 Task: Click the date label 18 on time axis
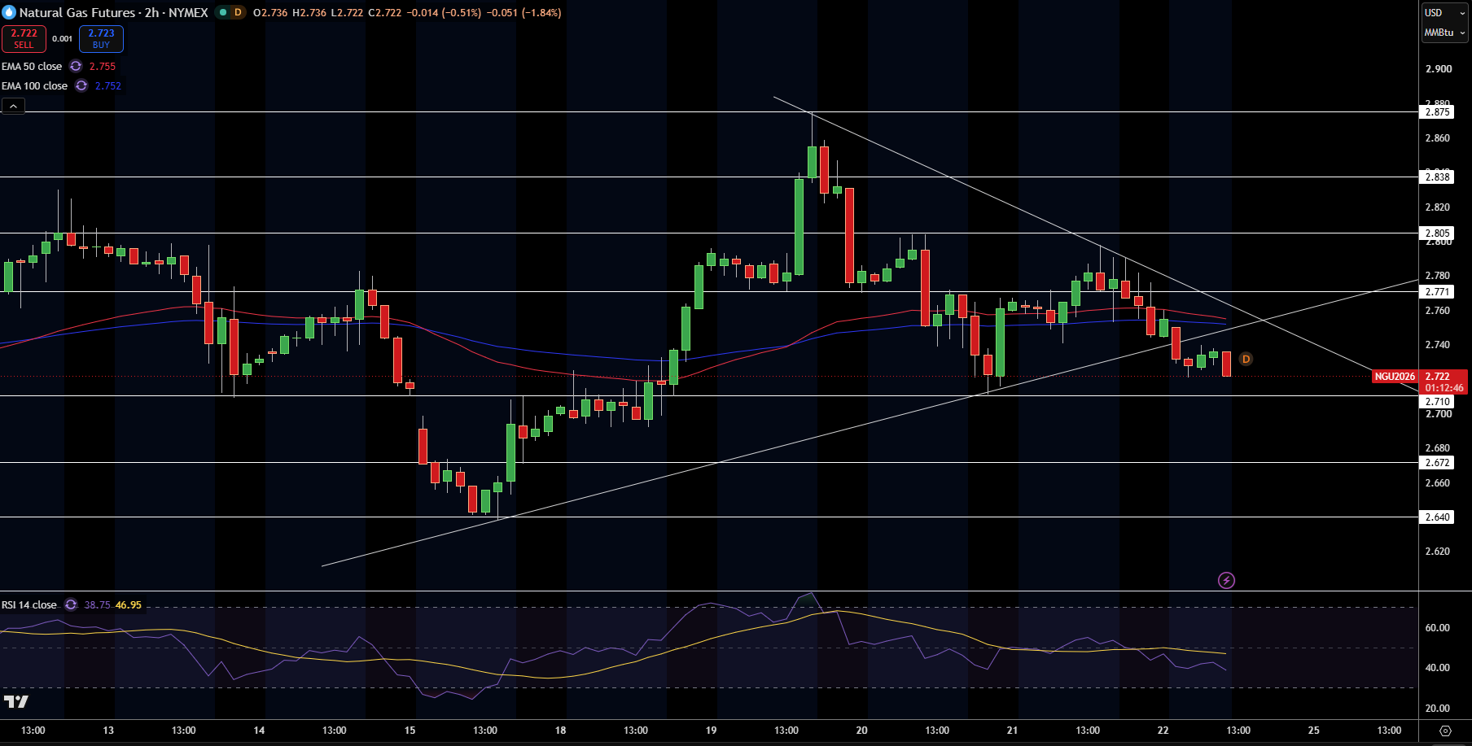[x=560, y=731]
